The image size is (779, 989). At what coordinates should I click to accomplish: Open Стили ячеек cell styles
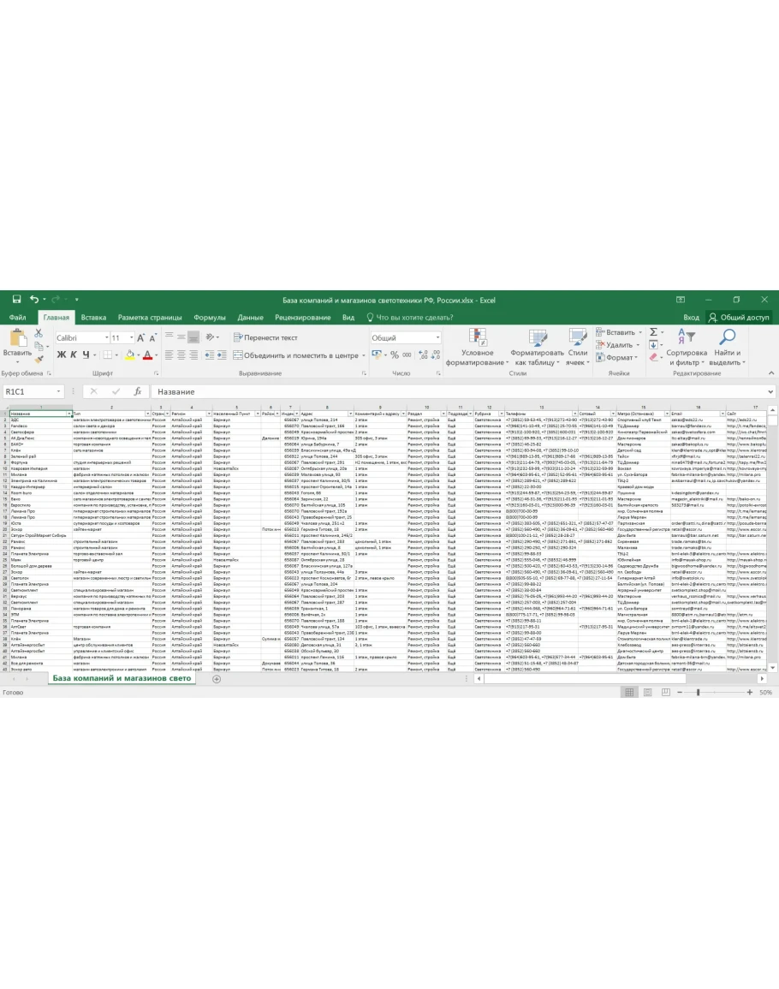tap(578, 347)
